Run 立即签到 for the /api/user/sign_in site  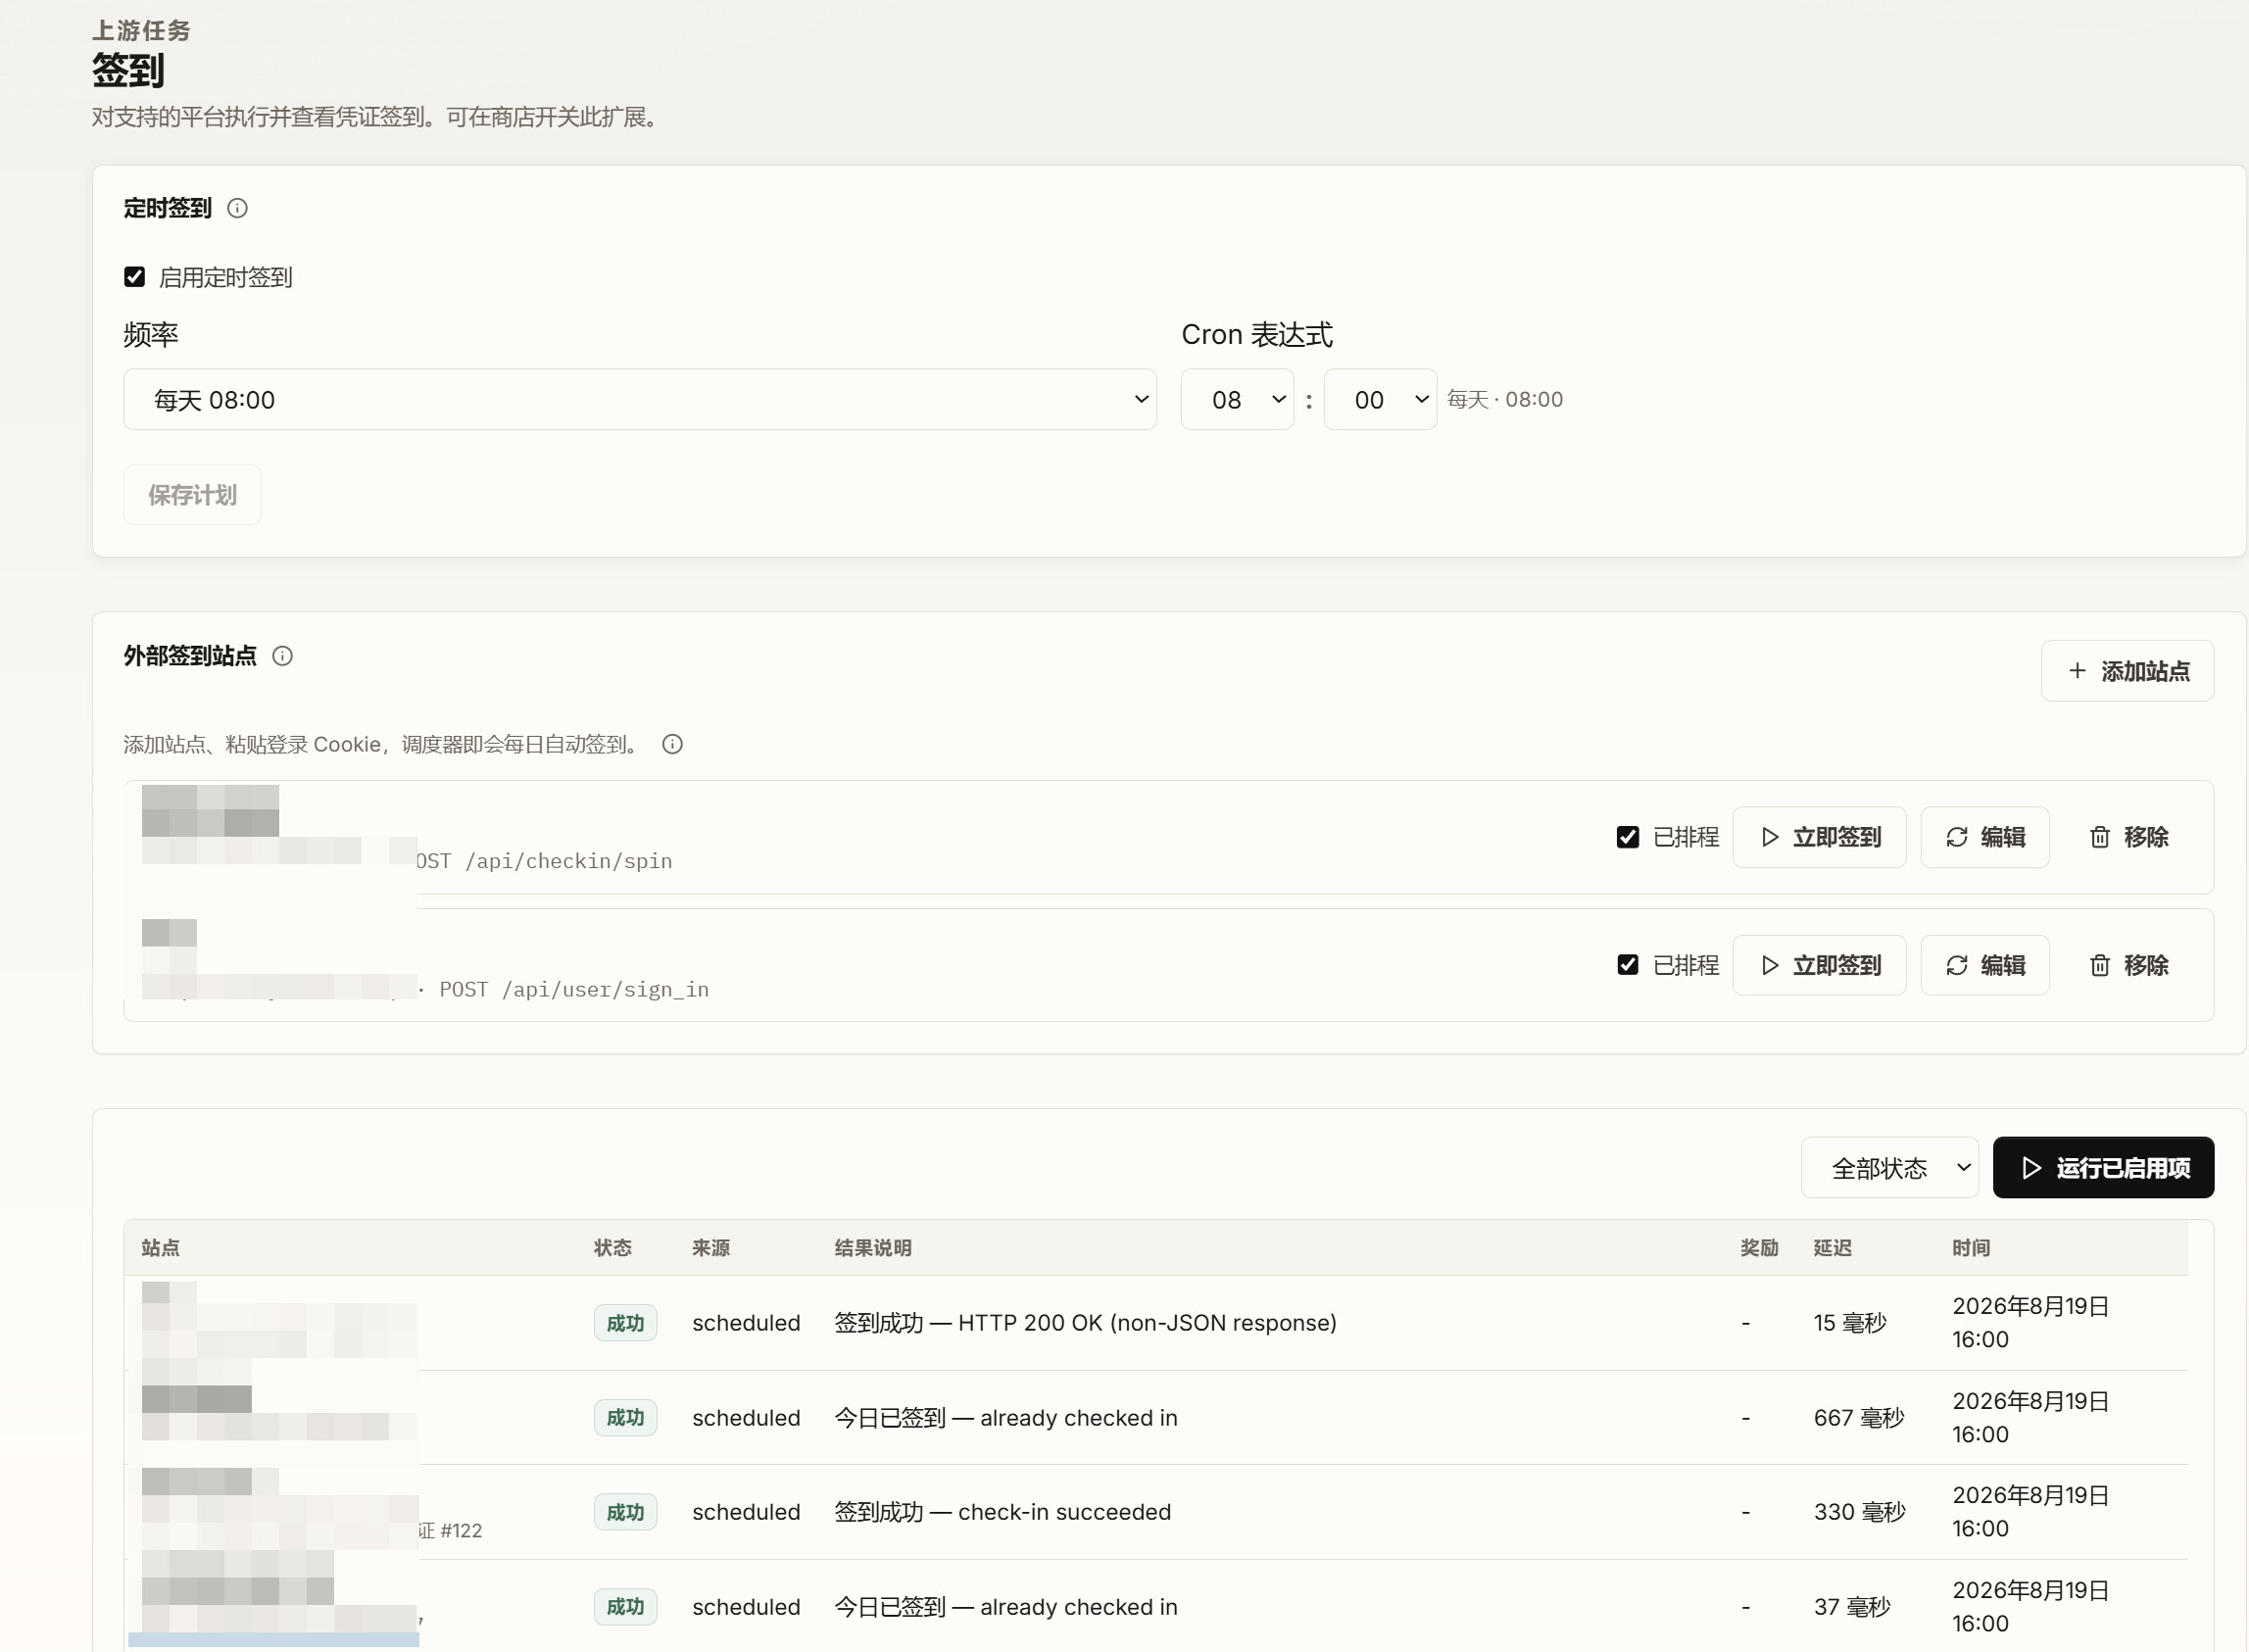1820,965
